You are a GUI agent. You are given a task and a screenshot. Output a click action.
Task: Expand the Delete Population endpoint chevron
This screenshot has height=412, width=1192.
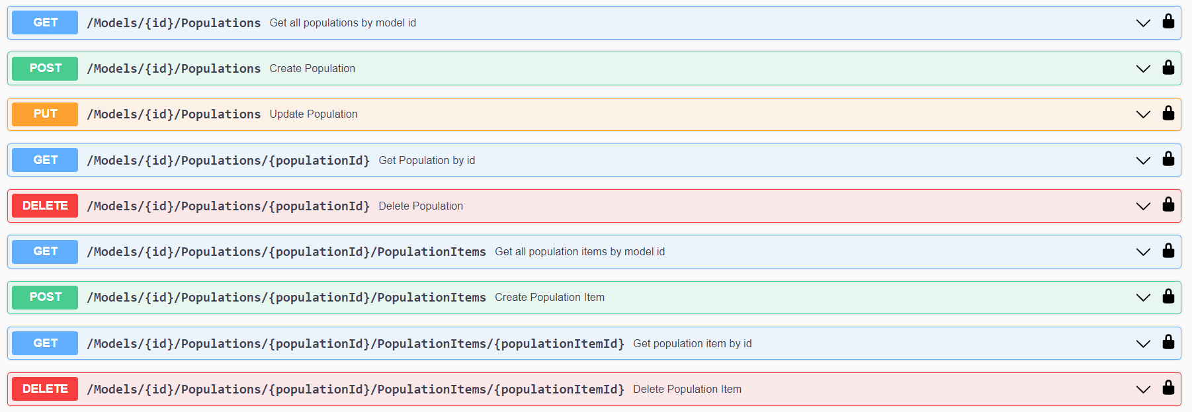coord(1143,206)
